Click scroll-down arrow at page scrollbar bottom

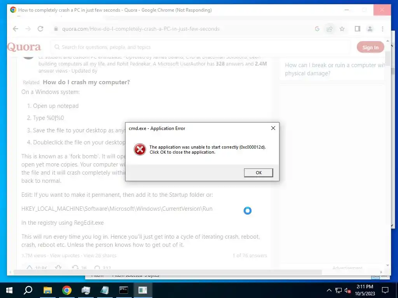388,265
